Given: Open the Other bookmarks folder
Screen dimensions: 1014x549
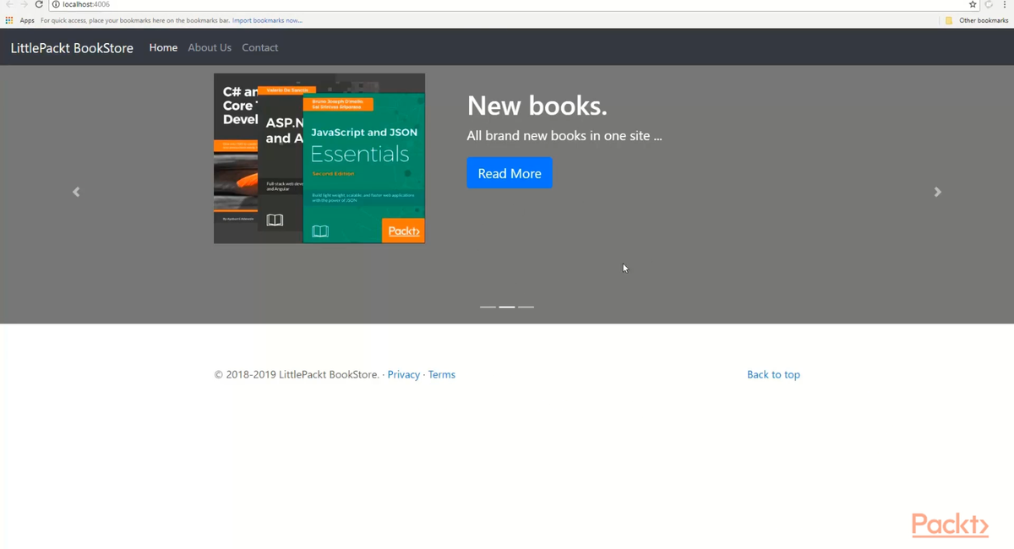Looking at the screenshot, I should [x=977, y=20].
